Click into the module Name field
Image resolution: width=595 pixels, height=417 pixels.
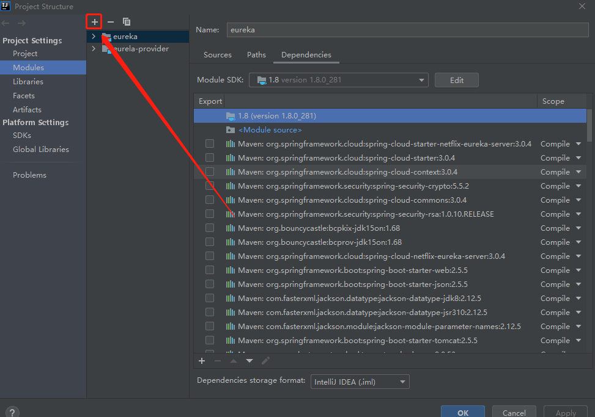point(407,30)
